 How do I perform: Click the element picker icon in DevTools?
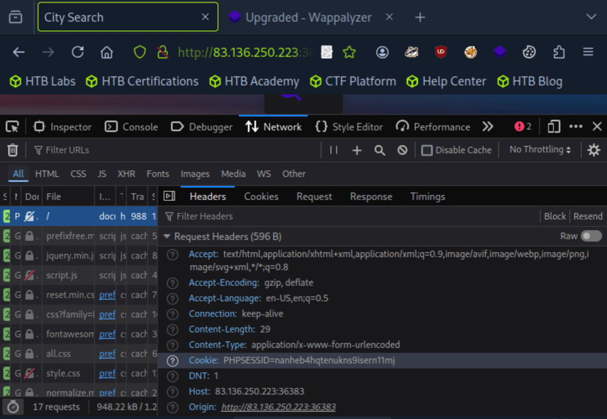click(x=12, y=126)
